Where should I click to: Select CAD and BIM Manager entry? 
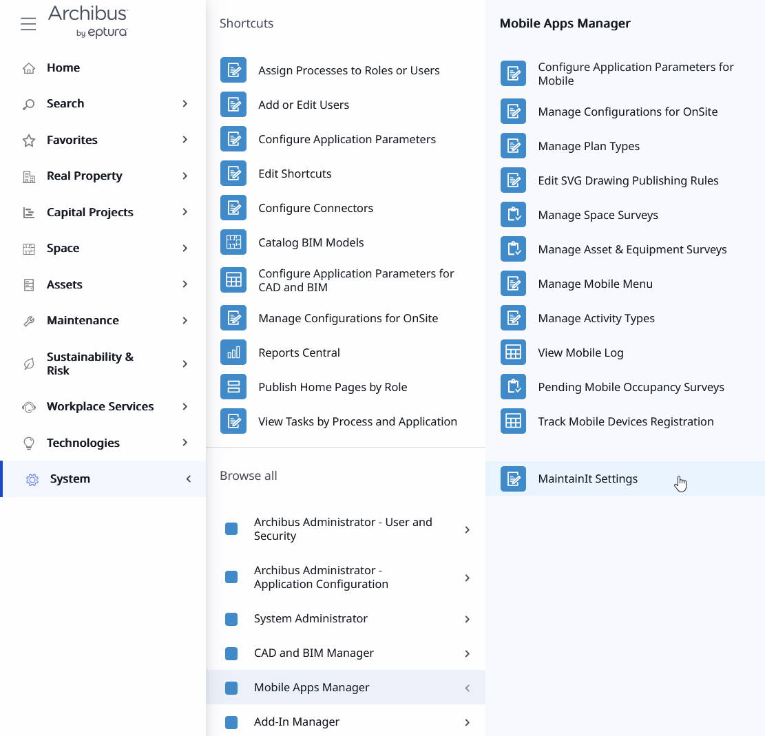pyautogui.click(x=313, y=653)
